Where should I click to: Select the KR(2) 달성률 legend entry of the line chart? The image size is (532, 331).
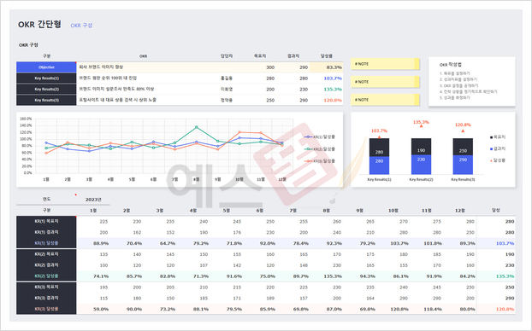pos(320,149)
